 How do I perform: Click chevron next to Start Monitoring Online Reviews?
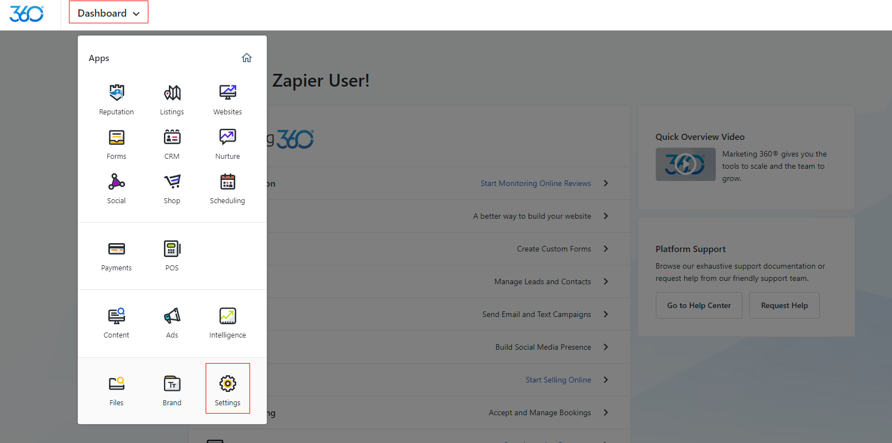click(x=606, y=183)
